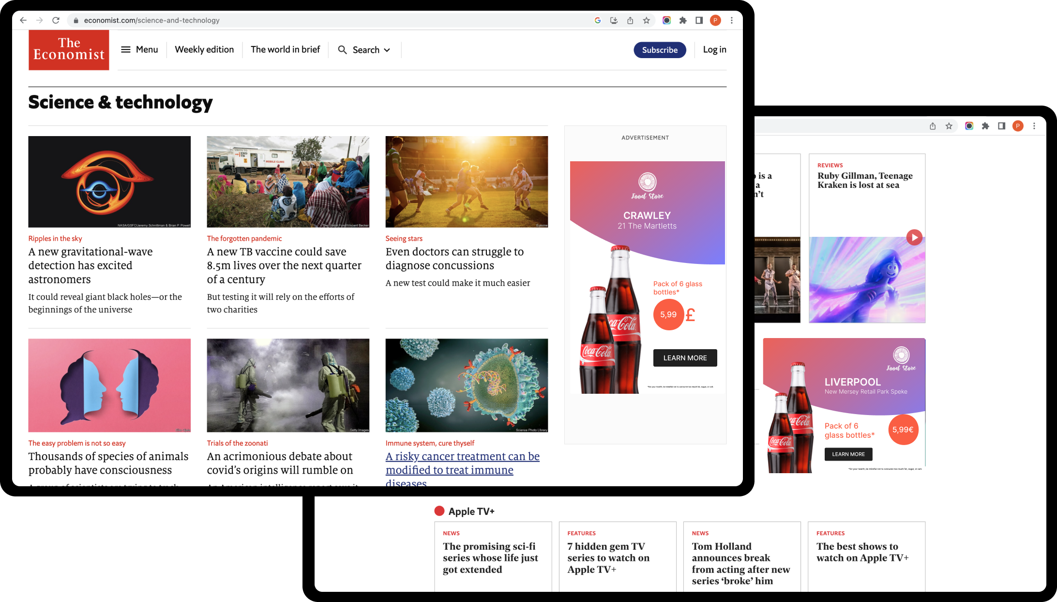This screenshot has height=602, width=1057.
Task: Click the browser back arrow
Action: (x=23, y=20)
